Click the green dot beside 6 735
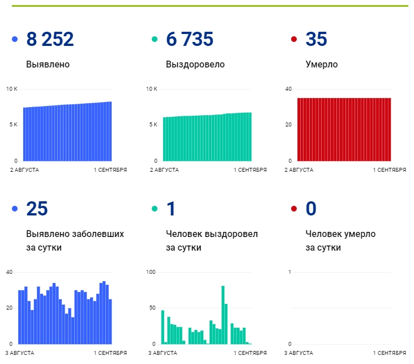 pos(155,39)
